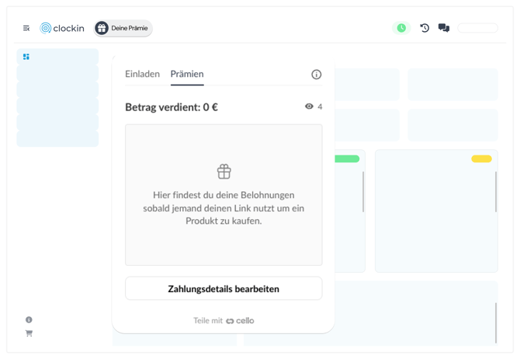Click the info icon at sidebar bottom
Image resolution: width=520 pixels, height=359 pixels.
[29, 319]
